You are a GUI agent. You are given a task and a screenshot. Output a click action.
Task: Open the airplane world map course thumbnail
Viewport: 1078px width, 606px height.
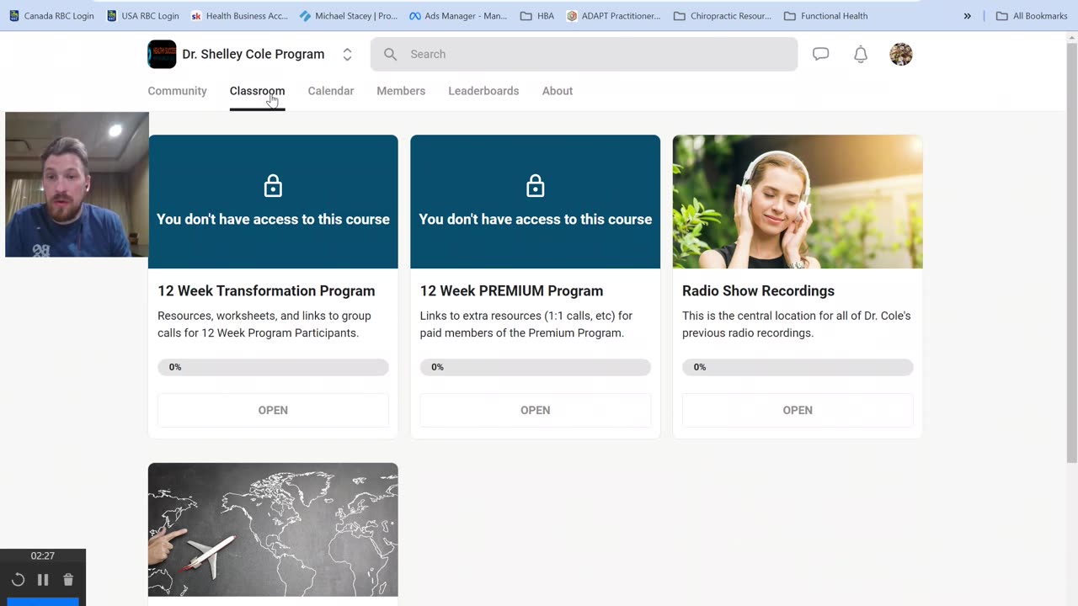coord(273,529)
